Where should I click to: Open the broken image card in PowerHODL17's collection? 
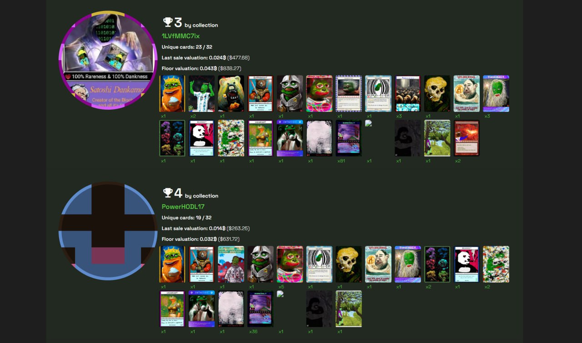coord(281,294)
